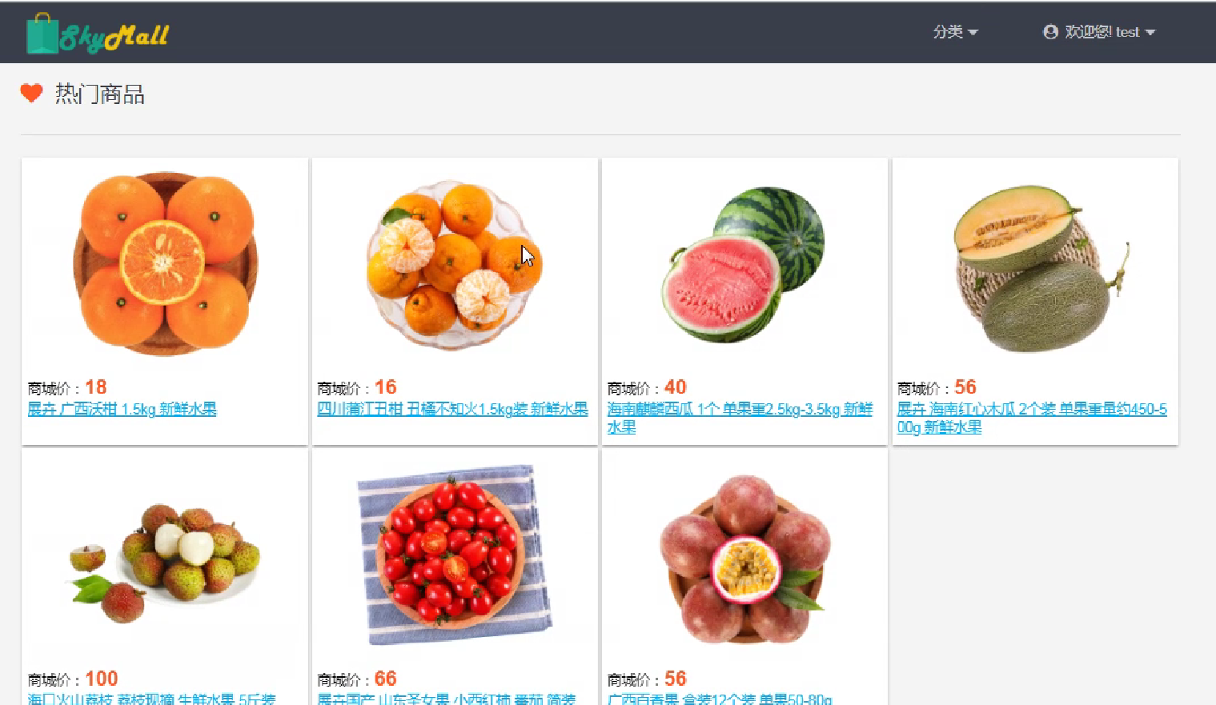Click the halved orange fruit plate image
This screenshot has width=1216, height=705.
[166, 265]
